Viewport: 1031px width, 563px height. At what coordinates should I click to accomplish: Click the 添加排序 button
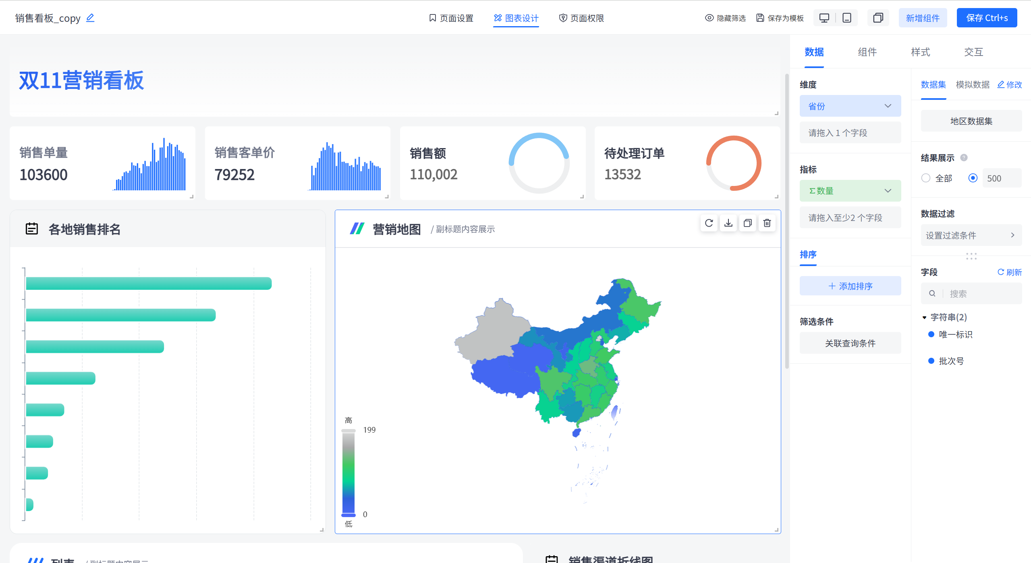(851, 286)
